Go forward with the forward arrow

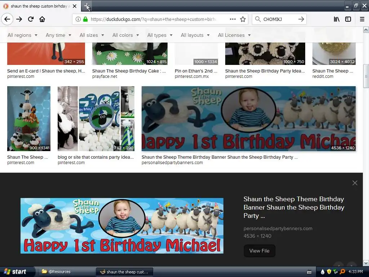pyautogui.click(x=19, y=19)
